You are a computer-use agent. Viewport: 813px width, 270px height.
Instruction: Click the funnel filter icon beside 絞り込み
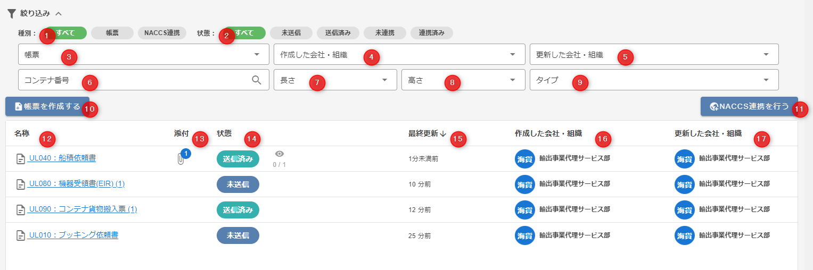(11, 14)
